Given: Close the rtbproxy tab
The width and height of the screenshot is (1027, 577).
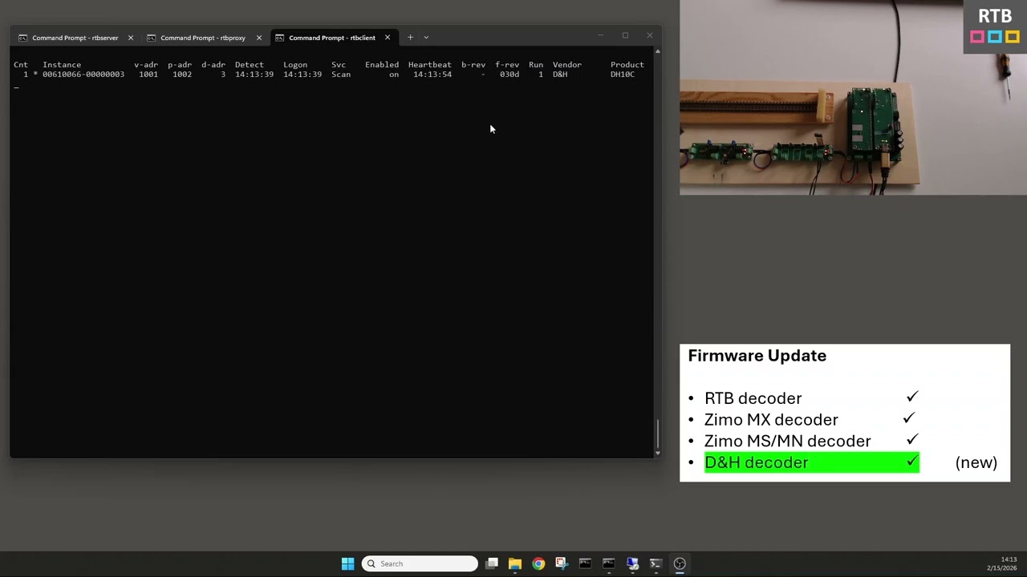Looking at the screenshot, I should [258, 38].
